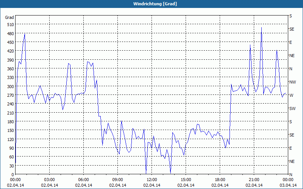The image size is (303, 189).
Task: Click the 270 y-axis value
Action: 11,95
